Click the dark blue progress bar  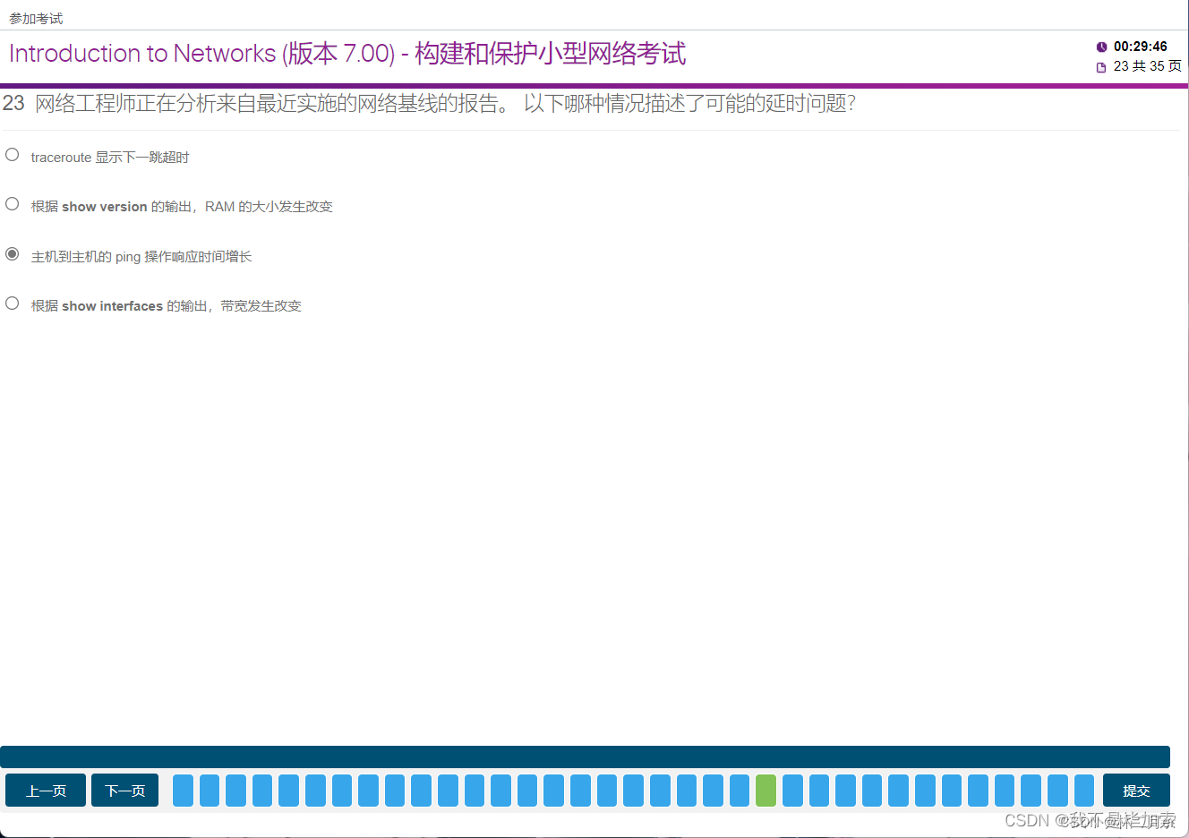(585, 757)
